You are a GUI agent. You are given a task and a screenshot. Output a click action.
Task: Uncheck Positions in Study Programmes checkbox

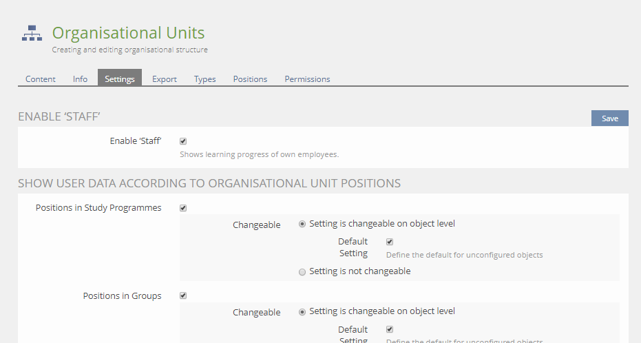(x=183, y=208)
